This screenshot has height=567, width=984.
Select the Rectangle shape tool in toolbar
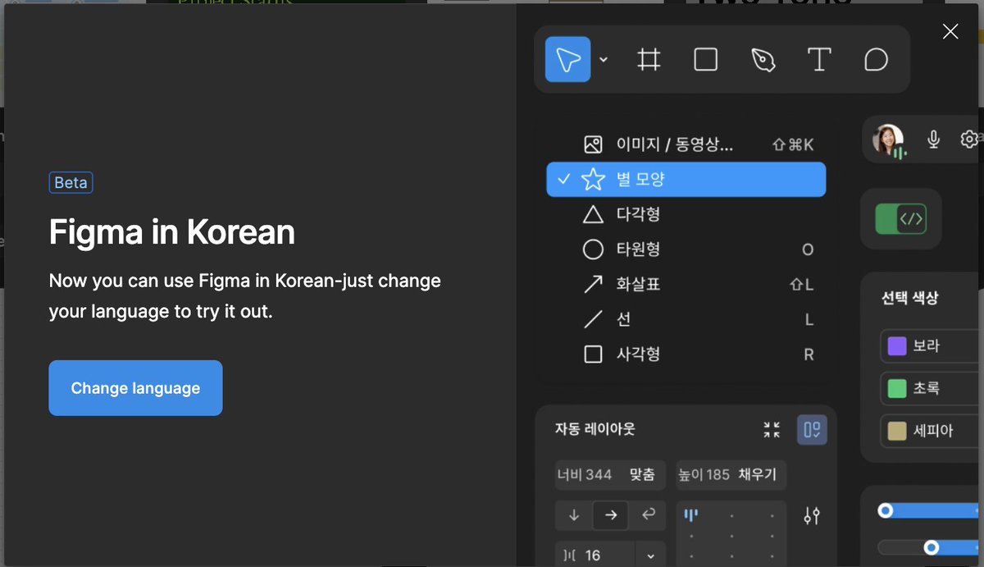point(706,59)
